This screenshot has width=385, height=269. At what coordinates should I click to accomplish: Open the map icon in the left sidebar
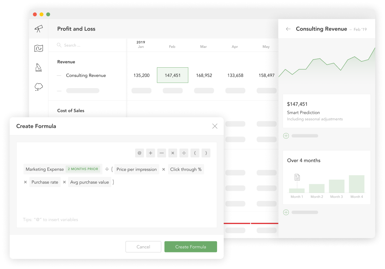pyautogui.click(x=39, y=48)
